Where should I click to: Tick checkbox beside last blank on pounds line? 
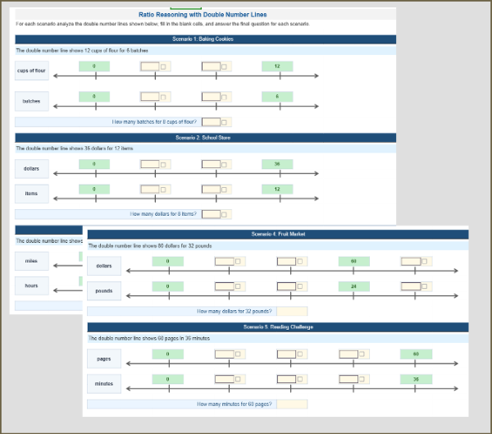[x=424, y=286]
